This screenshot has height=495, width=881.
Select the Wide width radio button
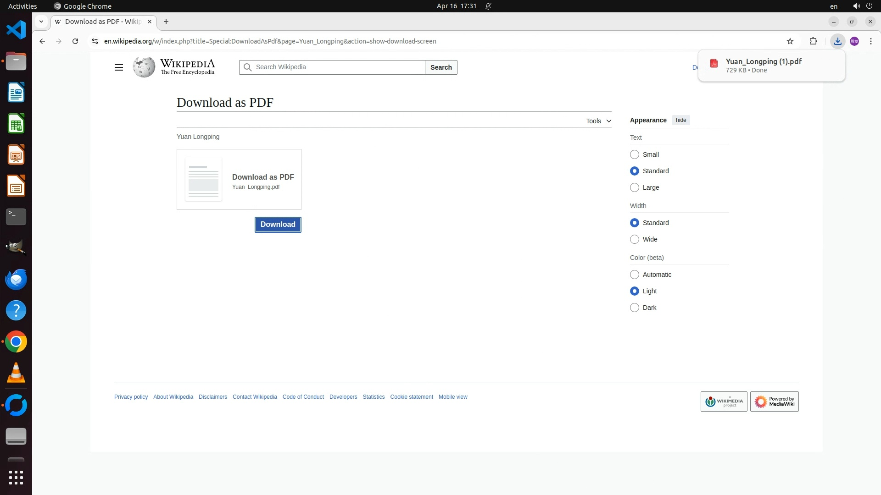click(635, 239)
